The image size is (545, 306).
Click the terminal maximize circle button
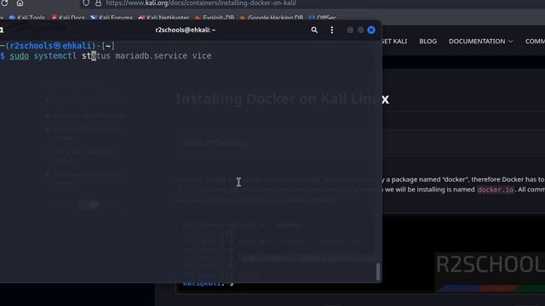(361, 31)
